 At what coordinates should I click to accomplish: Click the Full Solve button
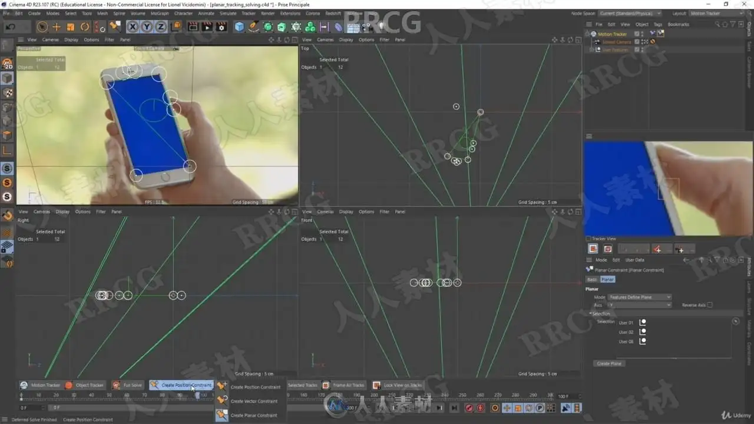128,385
